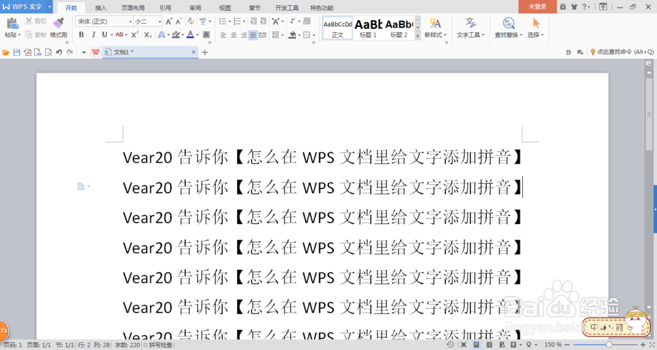This screenshot has height=350, width=657.
Task: Toggle underline formatting
Action: (104, 35)
